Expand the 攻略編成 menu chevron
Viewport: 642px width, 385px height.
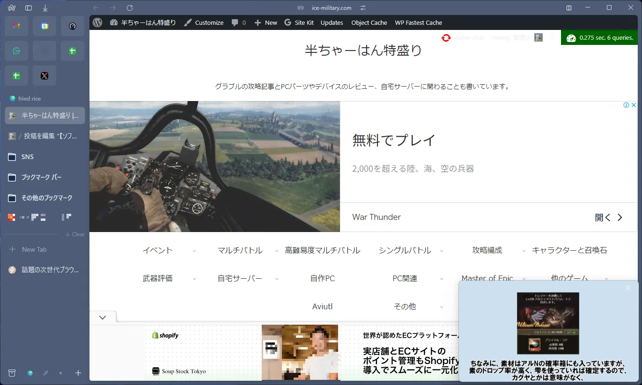(524, 251)
